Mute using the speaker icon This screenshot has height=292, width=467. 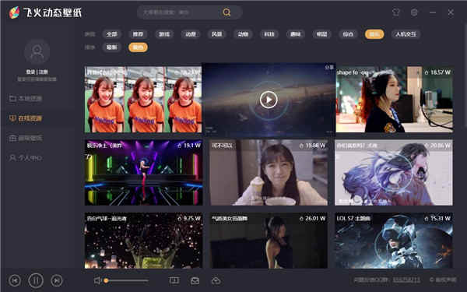[x=97, y=280]
